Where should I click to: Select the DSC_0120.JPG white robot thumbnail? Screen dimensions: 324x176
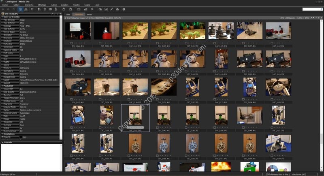click(221, 59)
